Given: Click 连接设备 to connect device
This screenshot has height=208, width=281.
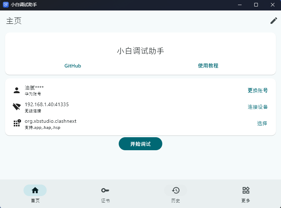Looking at the screenshot, I should [x=257, y=107].
